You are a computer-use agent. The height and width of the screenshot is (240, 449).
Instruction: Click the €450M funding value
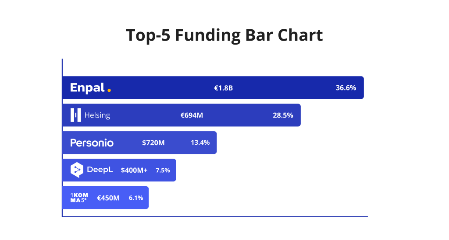pyautogui.click(x=108, y=198)
